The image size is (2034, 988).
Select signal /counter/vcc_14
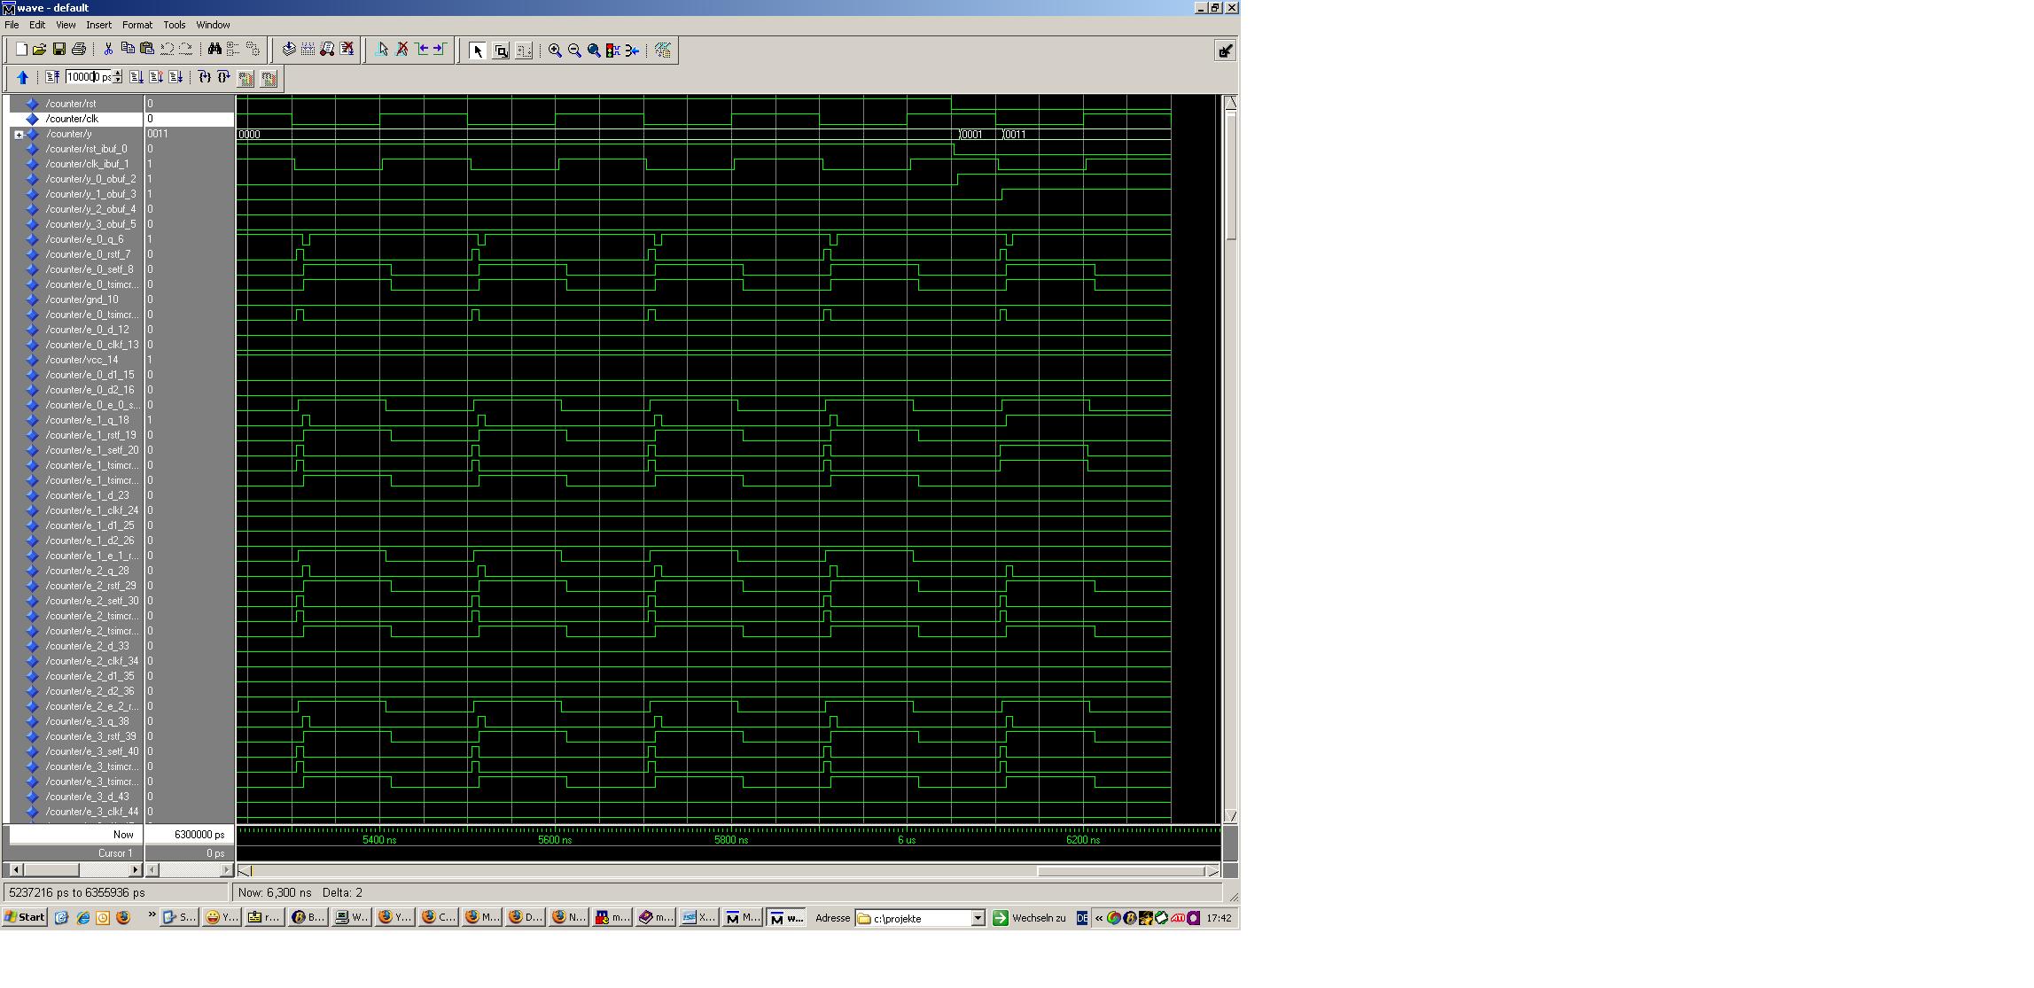pyautogui.click(x=82, y=360)
